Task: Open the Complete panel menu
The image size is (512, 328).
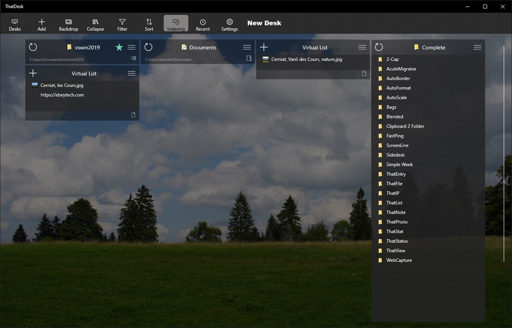Action: pyautogui.click(x=477, y=47)
